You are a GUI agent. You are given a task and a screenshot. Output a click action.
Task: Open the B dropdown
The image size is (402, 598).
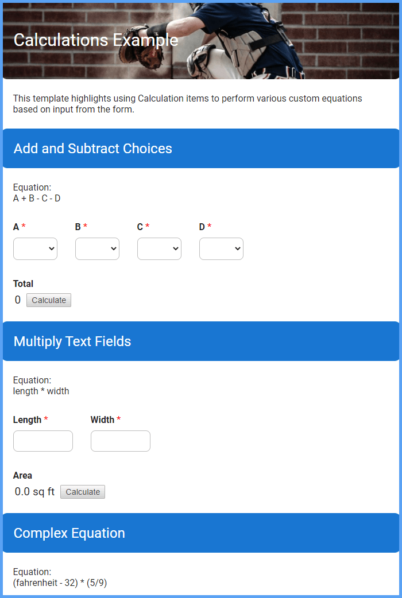tap(97, 248)
